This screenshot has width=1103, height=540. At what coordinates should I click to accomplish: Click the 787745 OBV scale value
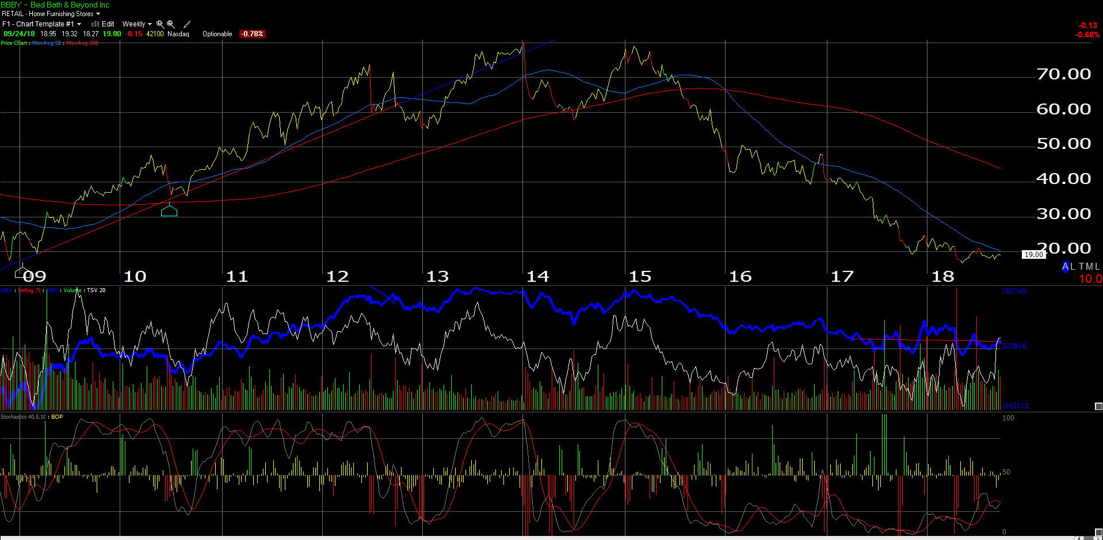(1014, 292)
